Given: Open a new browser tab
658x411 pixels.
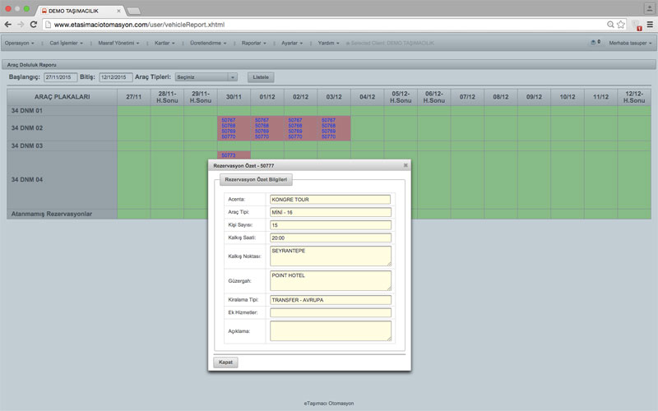Looking at the screenshot, I should click(134, 11).
